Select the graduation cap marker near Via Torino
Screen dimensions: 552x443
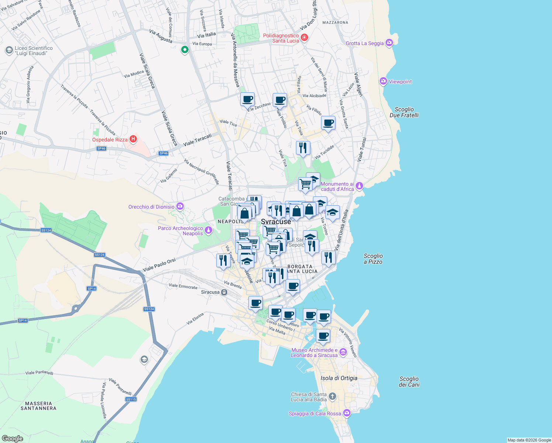(x=332, y=213)
